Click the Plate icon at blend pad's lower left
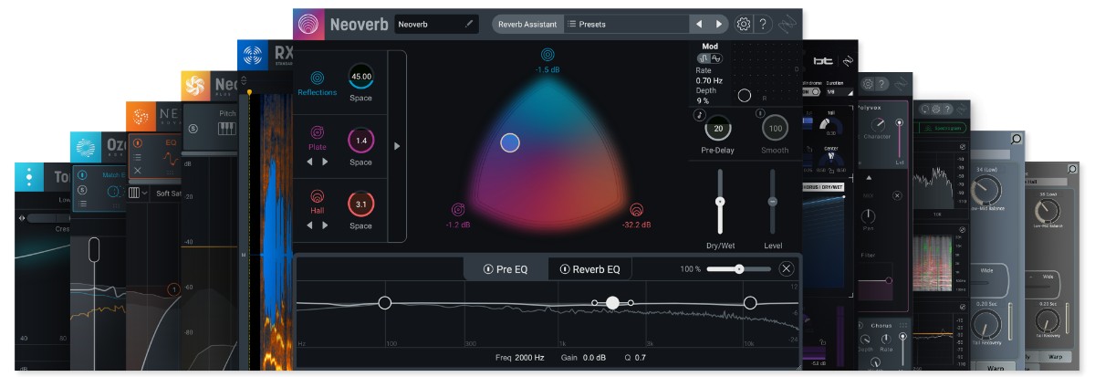Screen dimensions: 1095x377 pyautogui.click(x=458, y=209)
